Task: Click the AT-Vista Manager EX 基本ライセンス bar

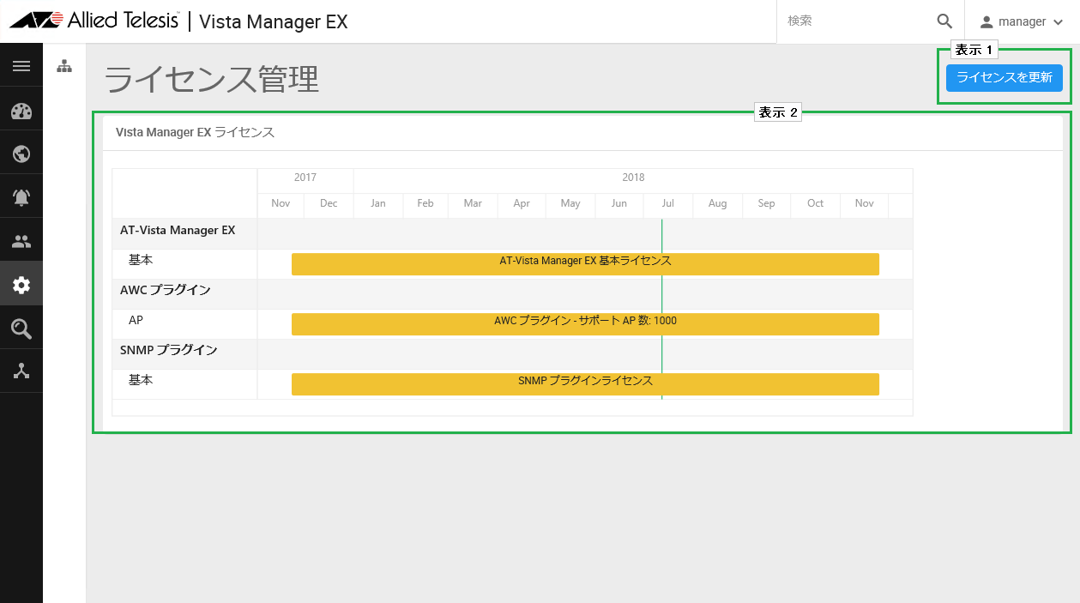Action: [585, 264]
